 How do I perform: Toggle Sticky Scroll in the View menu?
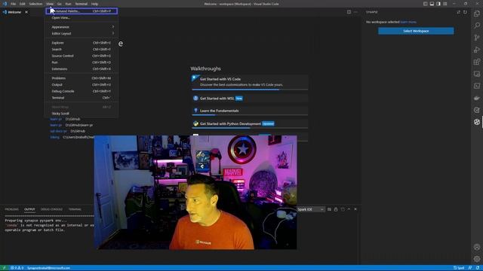82,114
